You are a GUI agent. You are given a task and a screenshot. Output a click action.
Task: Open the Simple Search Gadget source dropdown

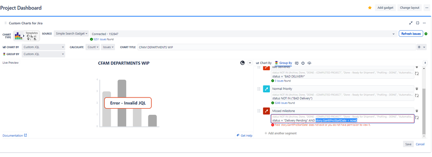click(71, 34)
